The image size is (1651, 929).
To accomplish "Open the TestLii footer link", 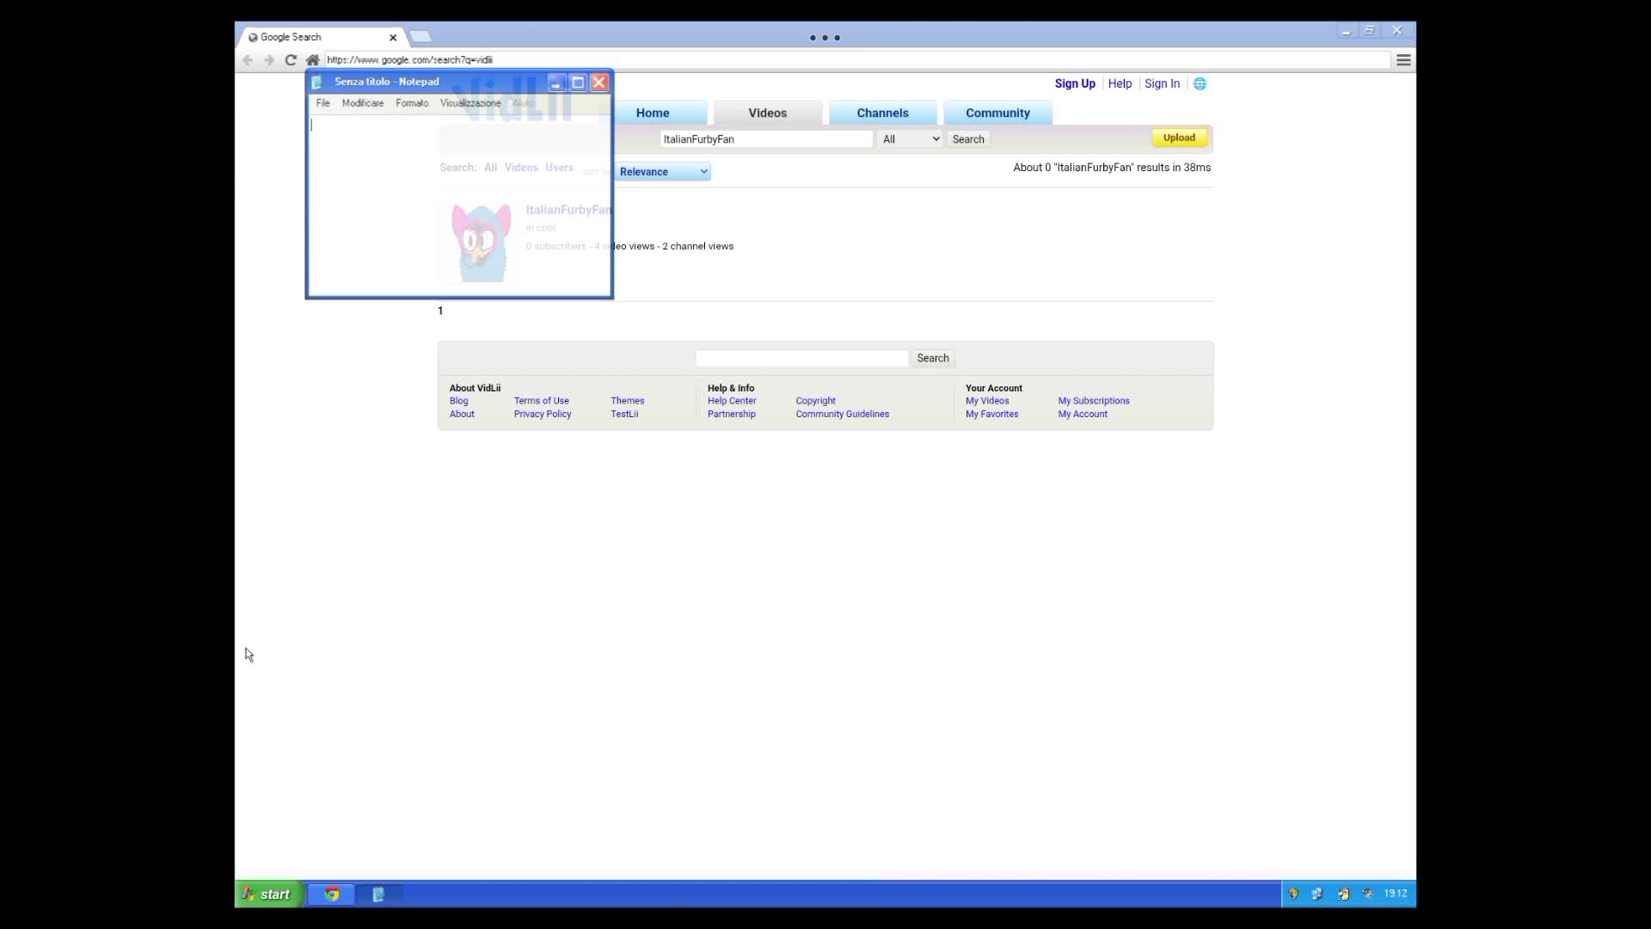I will [624, 415].
